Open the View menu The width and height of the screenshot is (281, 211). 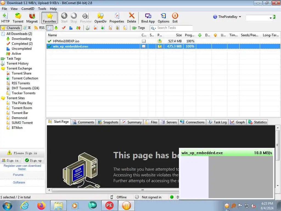(x=14, y=9)
